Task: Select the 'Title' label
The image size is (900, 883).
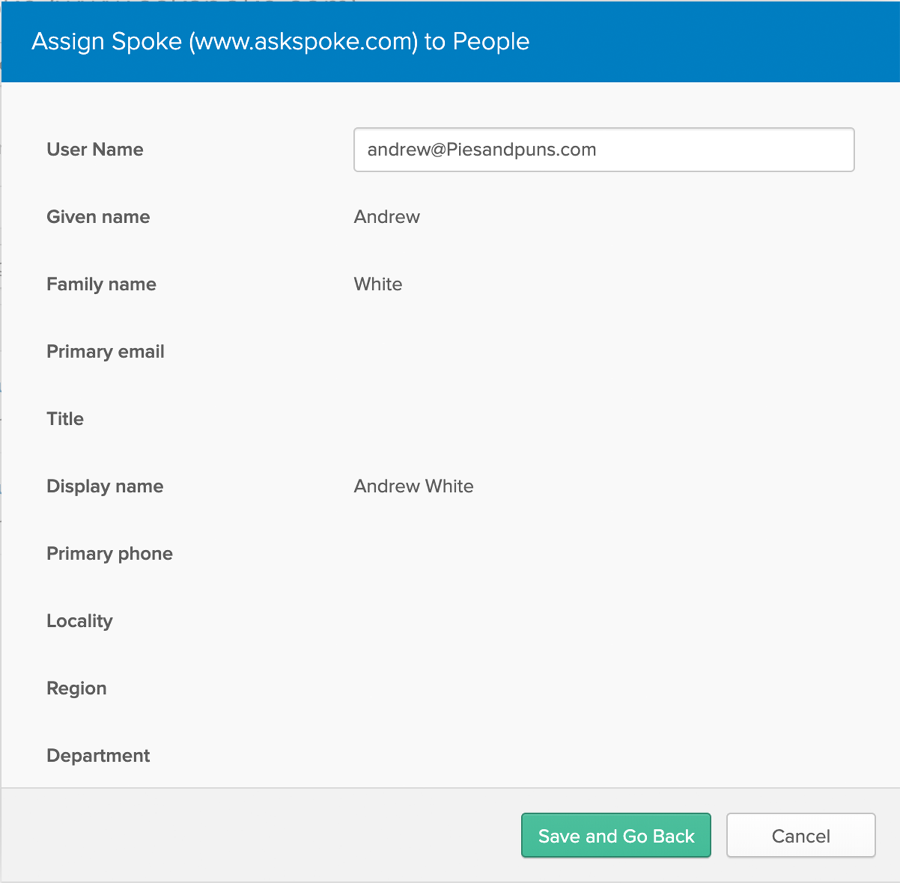Action: [65, 419]
